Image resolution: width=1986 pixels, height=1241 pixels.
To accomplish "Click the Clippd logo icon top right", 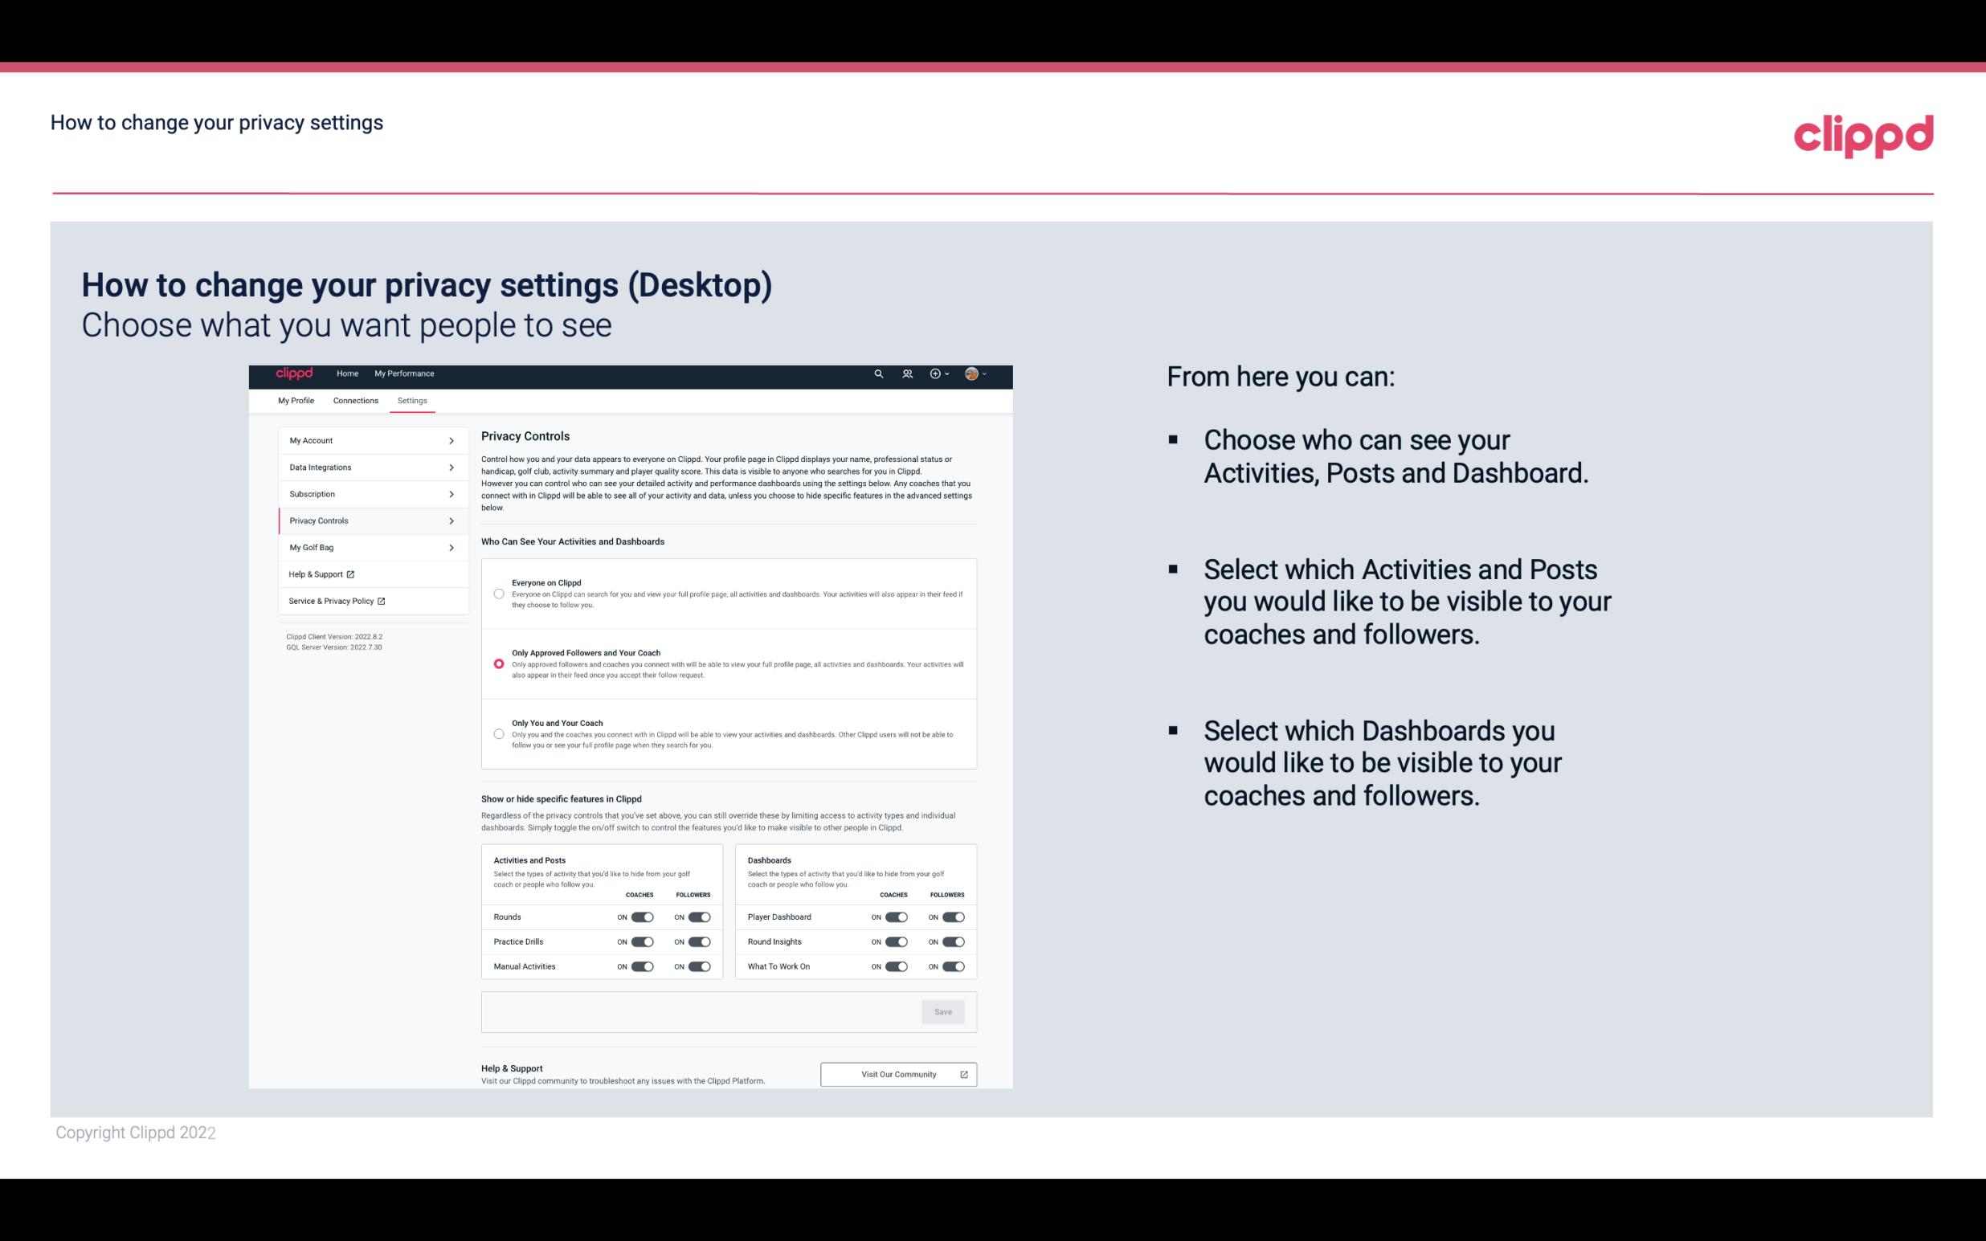I will point(1861,134).
